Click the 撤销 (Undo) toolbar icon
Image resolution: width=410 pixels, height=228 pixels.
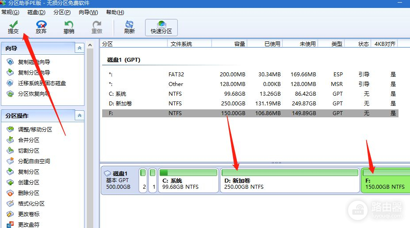click(x=69, y=27)
